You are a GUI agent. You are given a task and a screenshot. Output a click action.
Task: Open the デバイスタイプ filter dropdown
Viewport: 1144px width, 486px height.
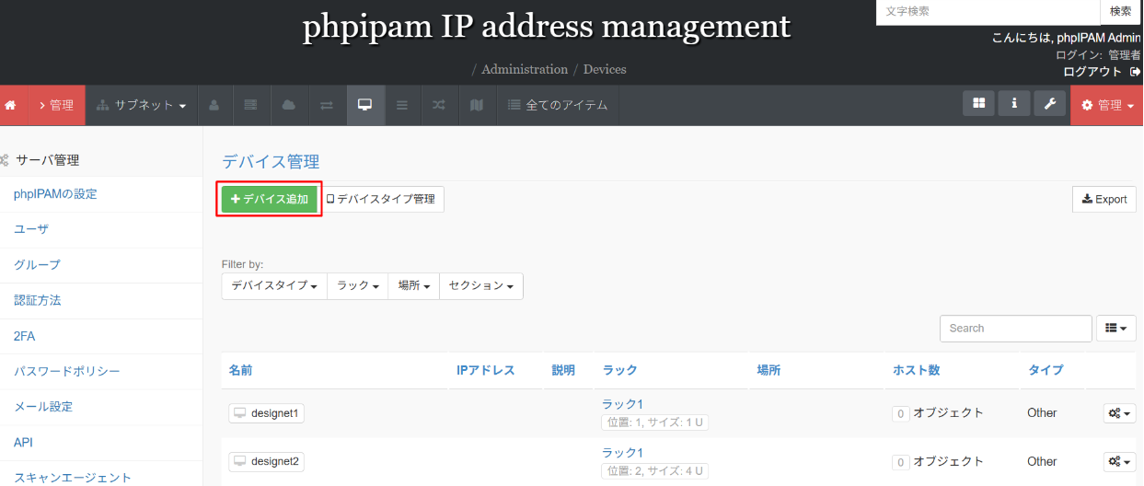pos(274,285)
